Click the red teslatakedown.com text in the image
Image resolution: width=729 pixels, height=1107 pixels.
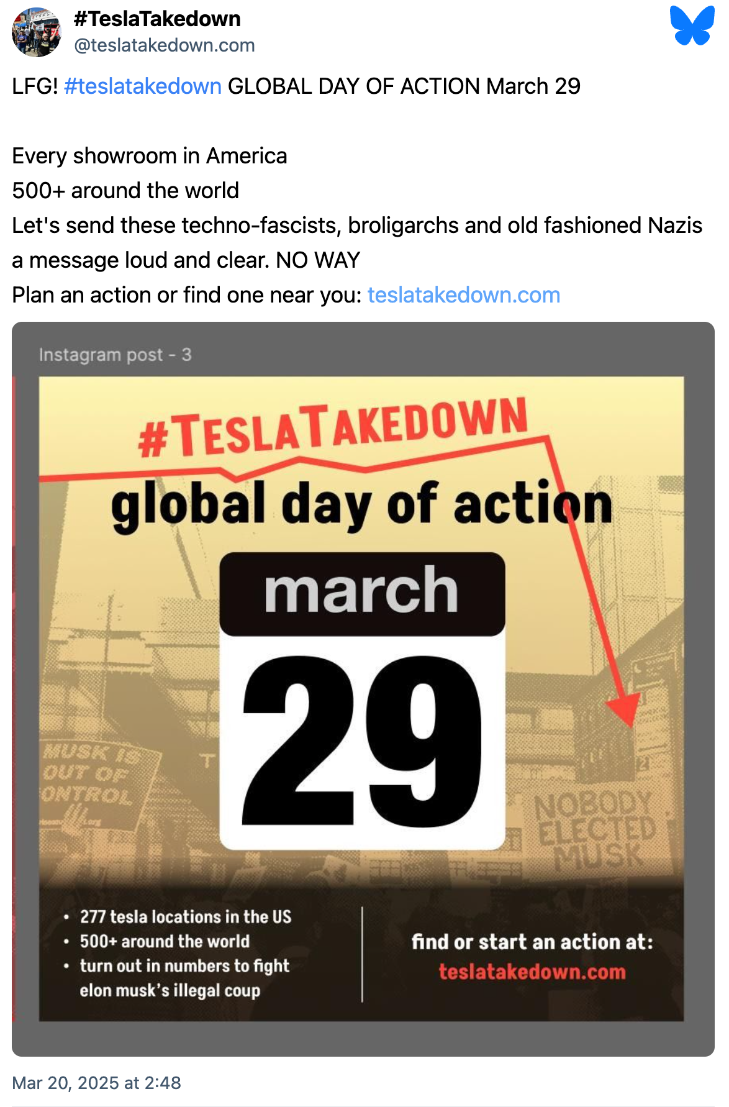click(x=532, y=972)
